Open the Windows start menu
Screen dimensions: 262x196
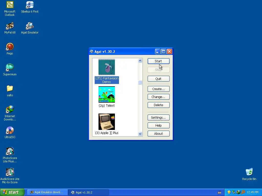tap(12, 192)
